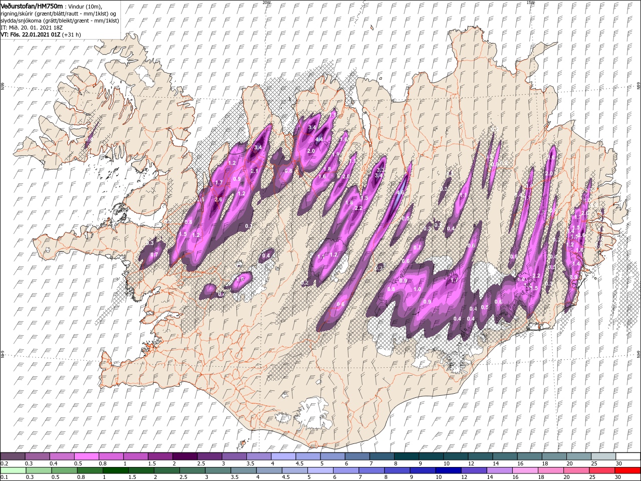
Task: Select the dark teal 8 swatch in upper scale
Action: 406,456
